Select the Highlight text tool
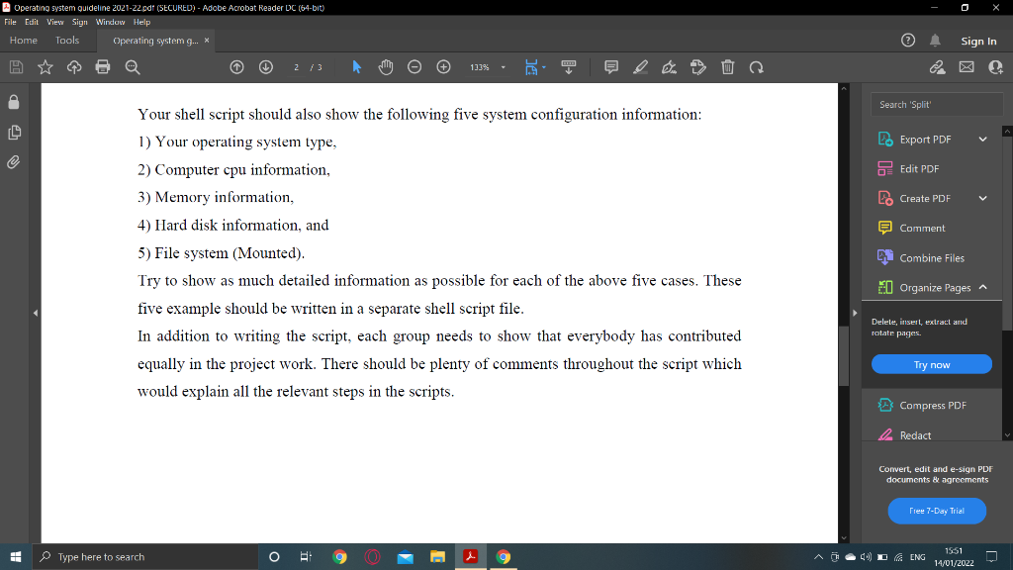The image size is (1013, 570). 639,66
